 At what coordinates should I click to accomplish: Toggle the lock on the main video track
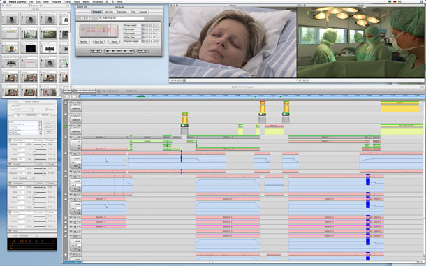[66, 138]
